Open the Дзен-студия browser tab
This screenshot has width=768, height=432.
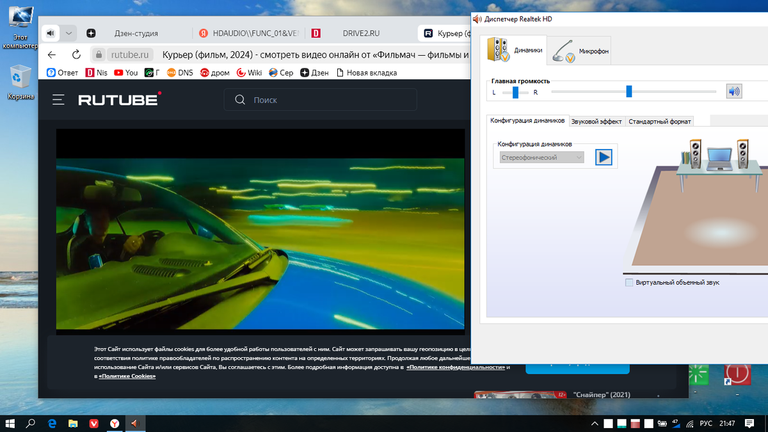point(136,33)
